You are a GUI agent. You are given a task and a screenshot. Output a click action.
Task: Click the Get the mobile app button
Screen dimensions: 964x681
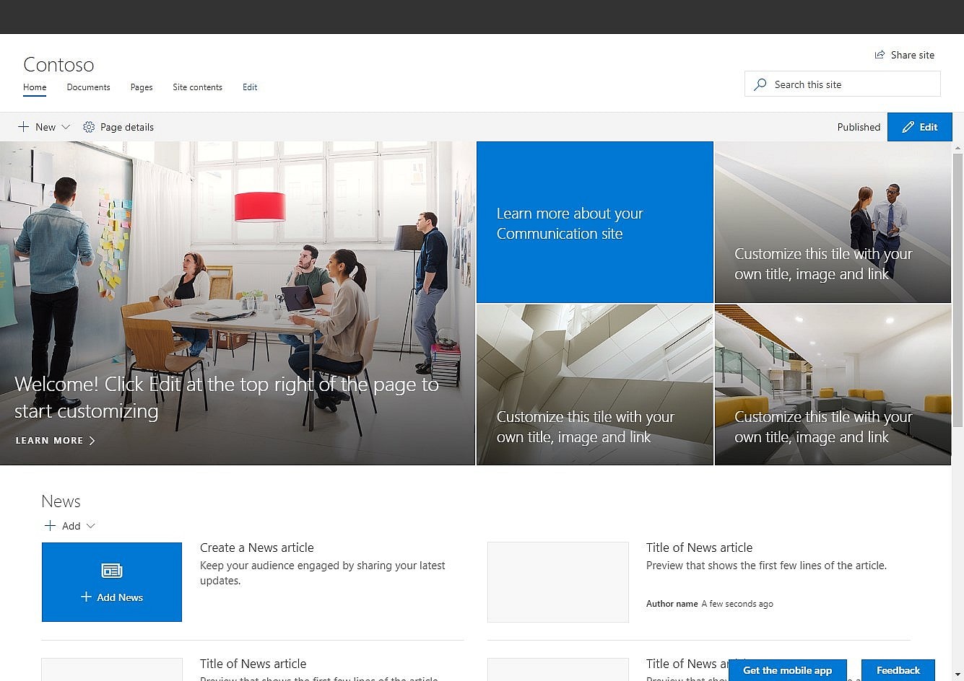[788, 670]
